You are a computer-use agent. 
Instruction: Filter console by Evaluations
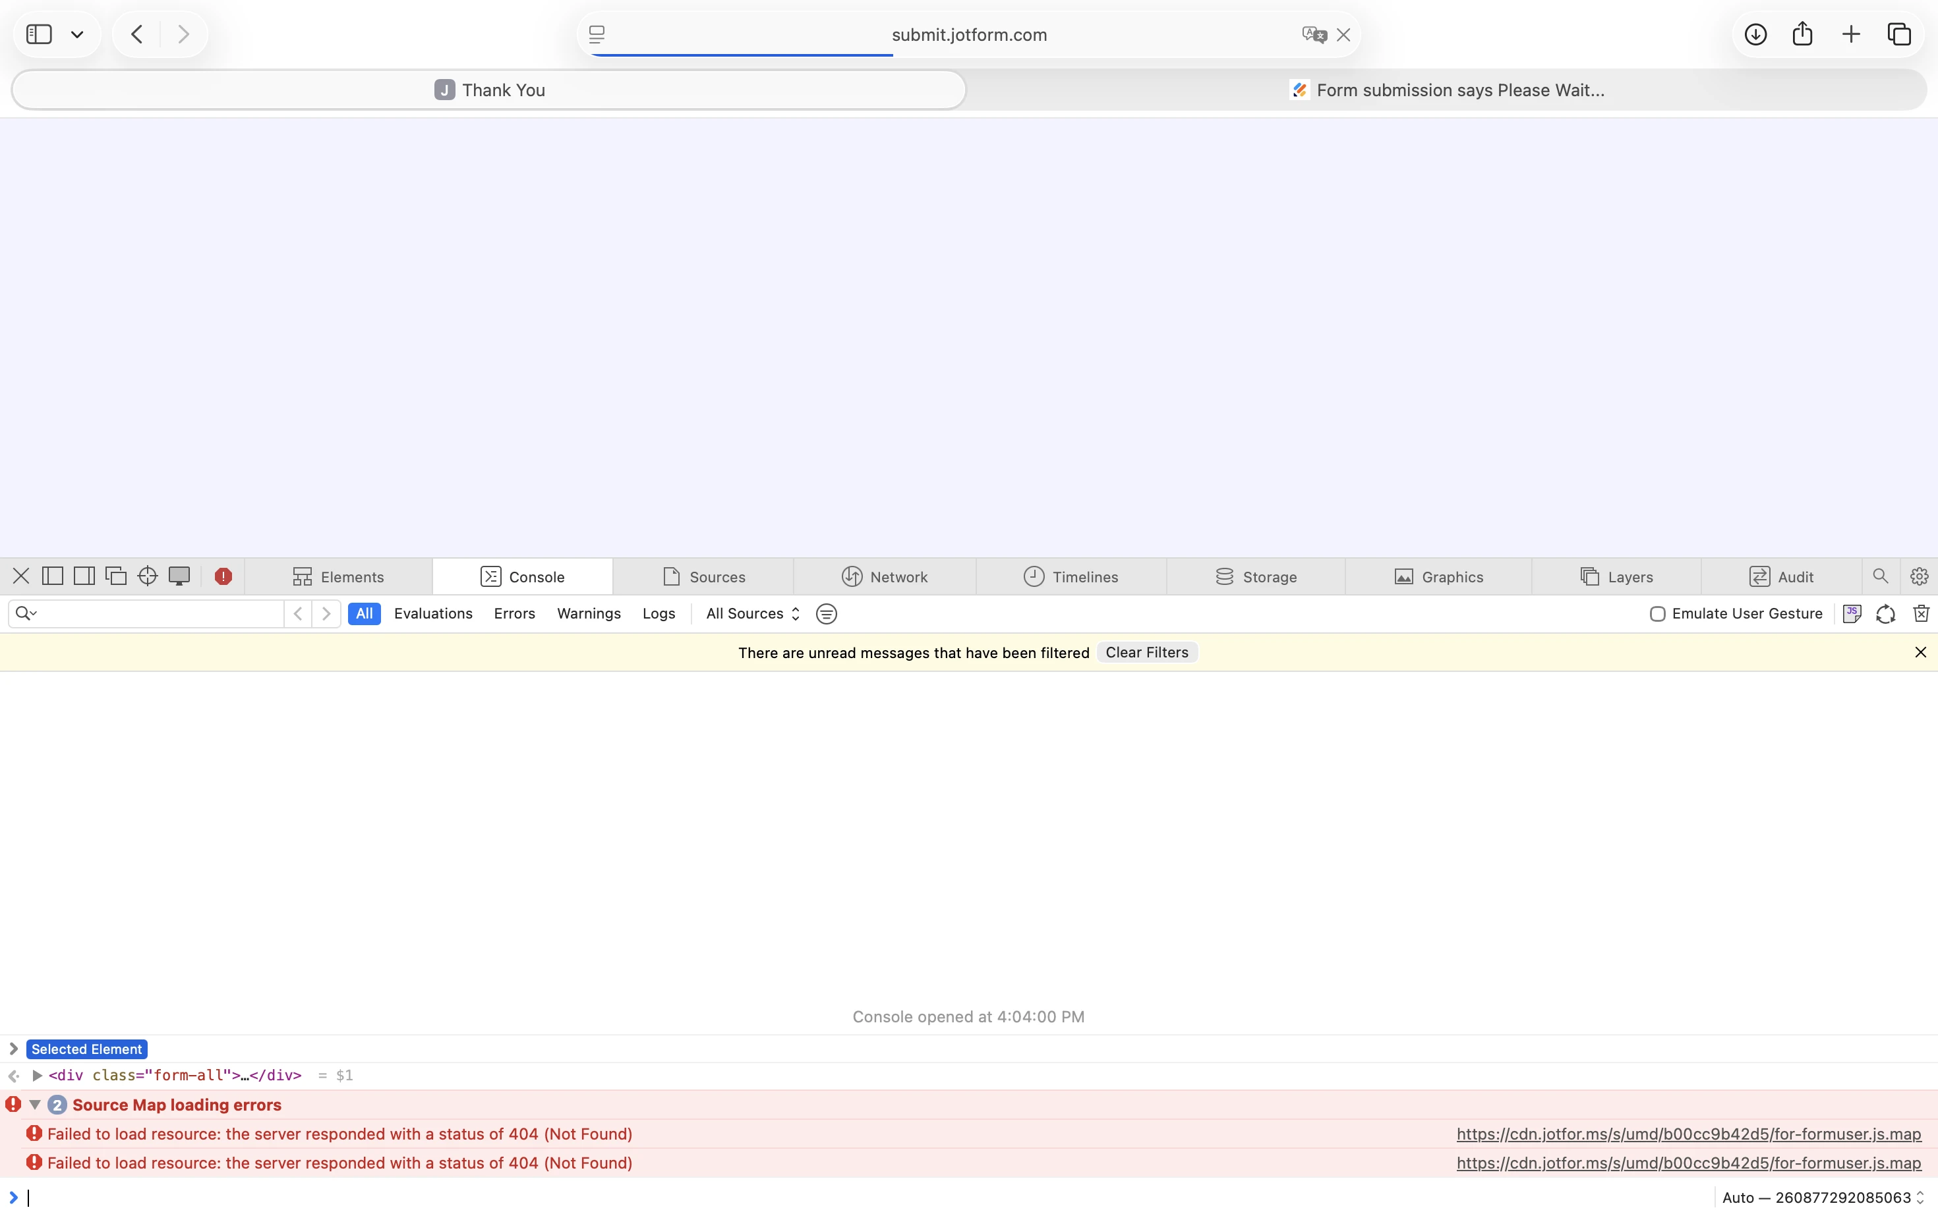(x=433, y=614)
